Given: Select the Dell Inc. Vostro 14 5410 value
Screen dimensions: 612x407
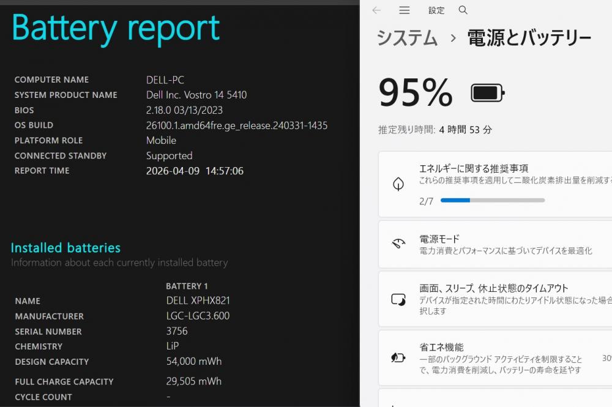Looking at the screenshot, I should pos(196,95).
